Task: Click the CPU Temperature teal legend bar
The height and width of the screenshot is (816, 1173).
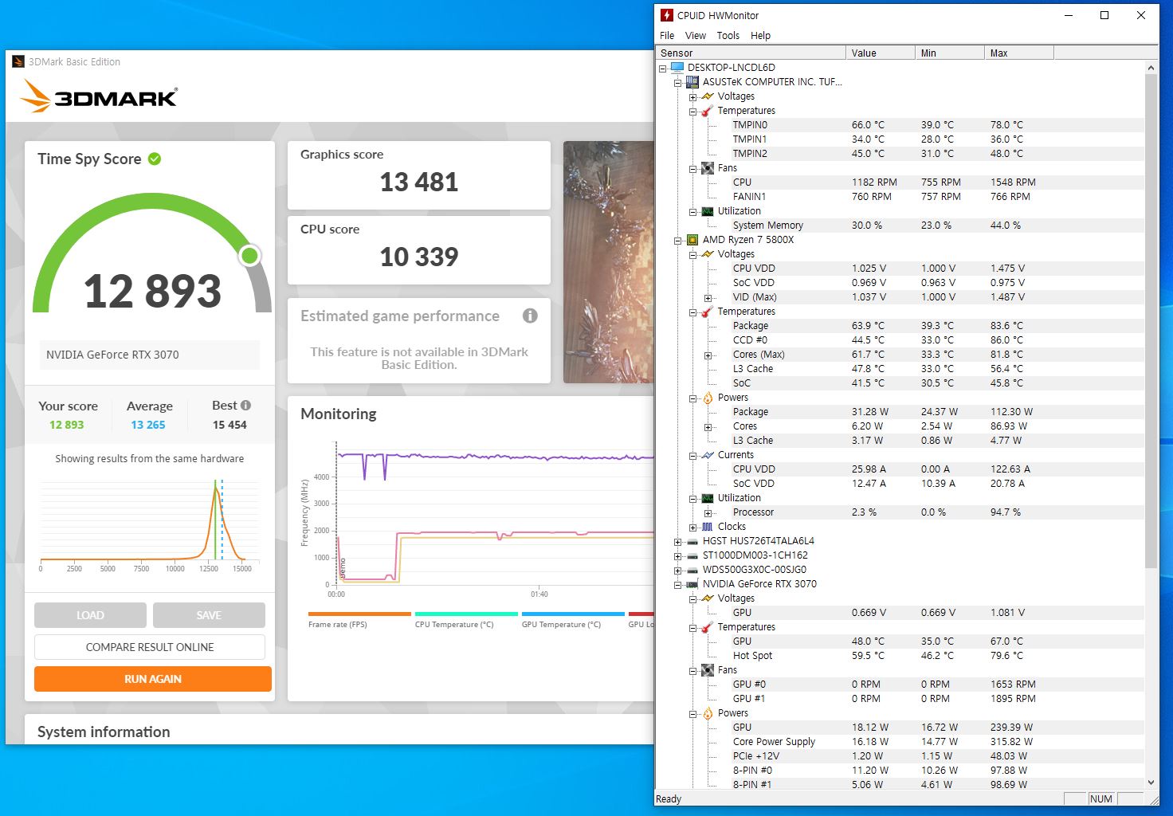Action: (466, 614)
